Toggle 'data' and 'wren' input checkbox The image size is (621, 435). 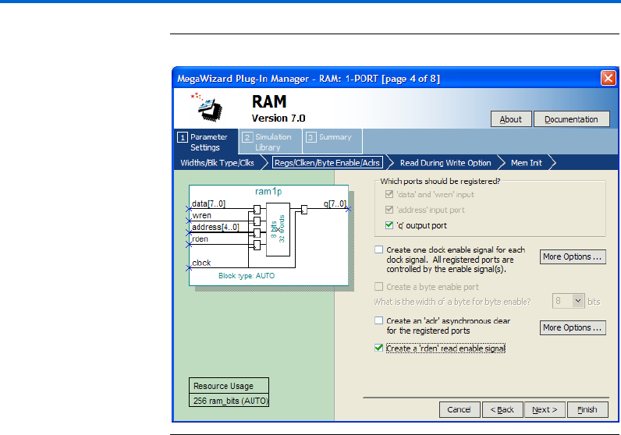[x=389, y=194]
